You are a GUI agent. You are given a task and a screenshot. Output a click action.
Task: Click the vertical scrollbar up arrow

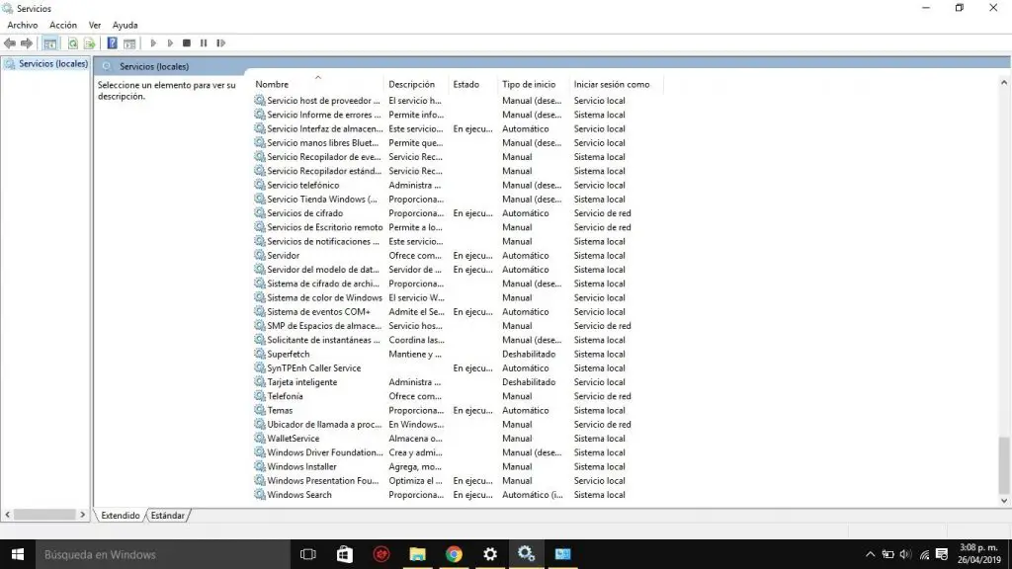[1004, 83]
